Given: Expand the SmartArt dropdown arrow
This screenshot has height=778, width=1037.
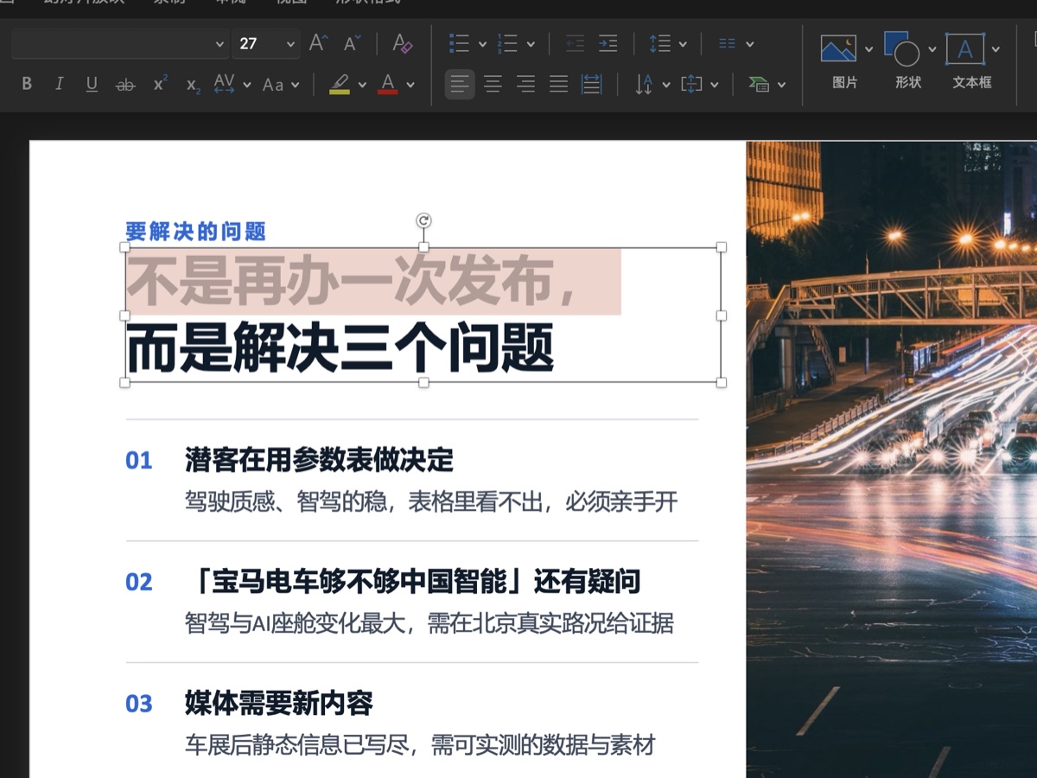Looking at the screenshot, I should point(782,85).
